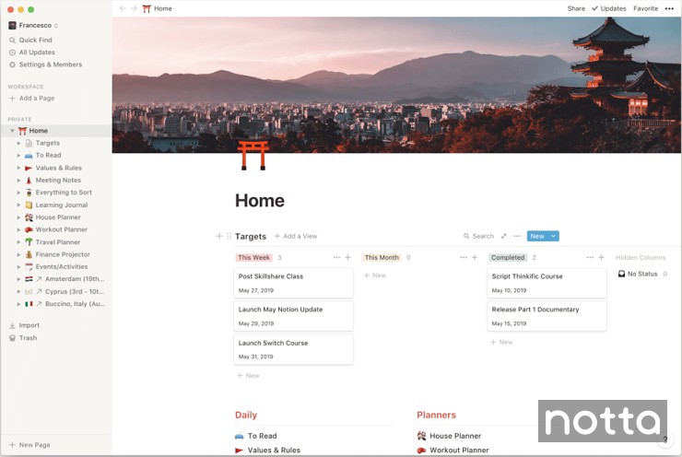
Task: Click New below Launch Switch Course card
Action: click(x=248, y=376)
